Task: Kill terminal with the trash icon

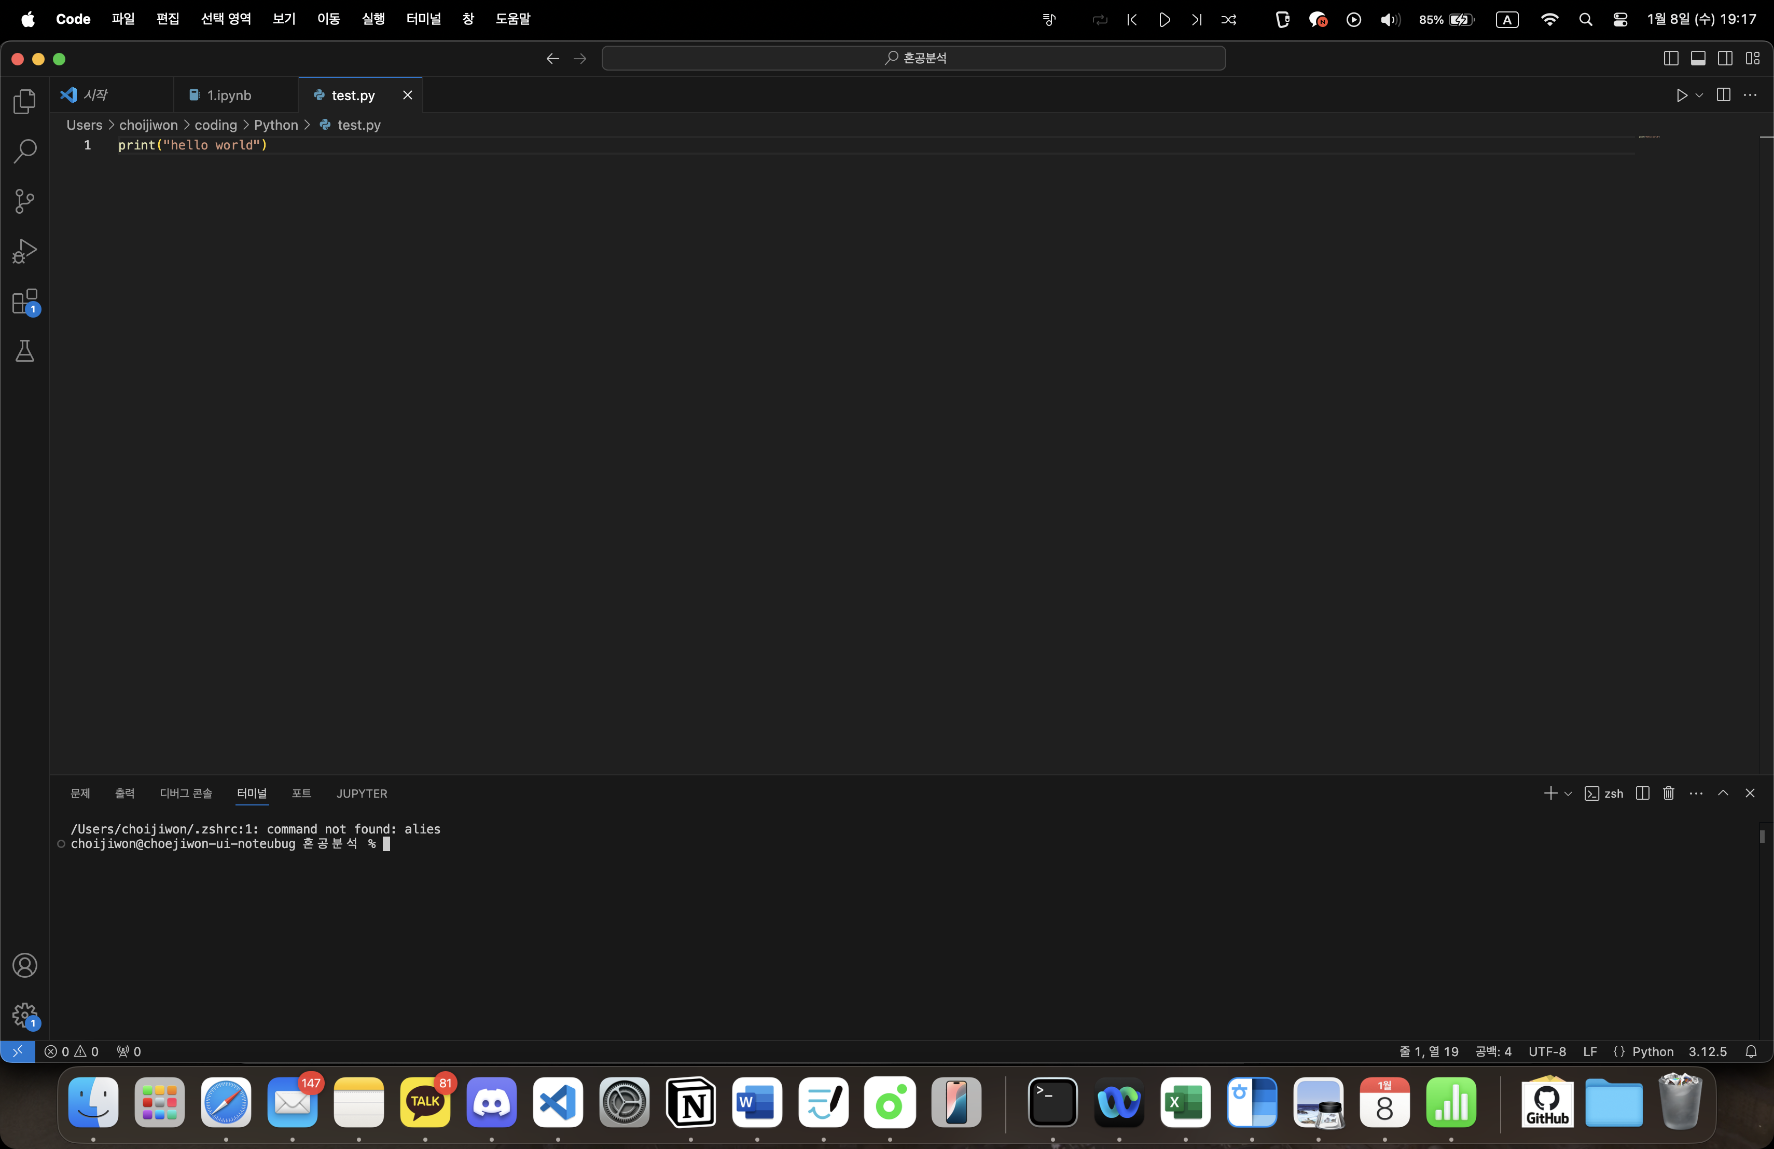Action: coord(1669,794)
